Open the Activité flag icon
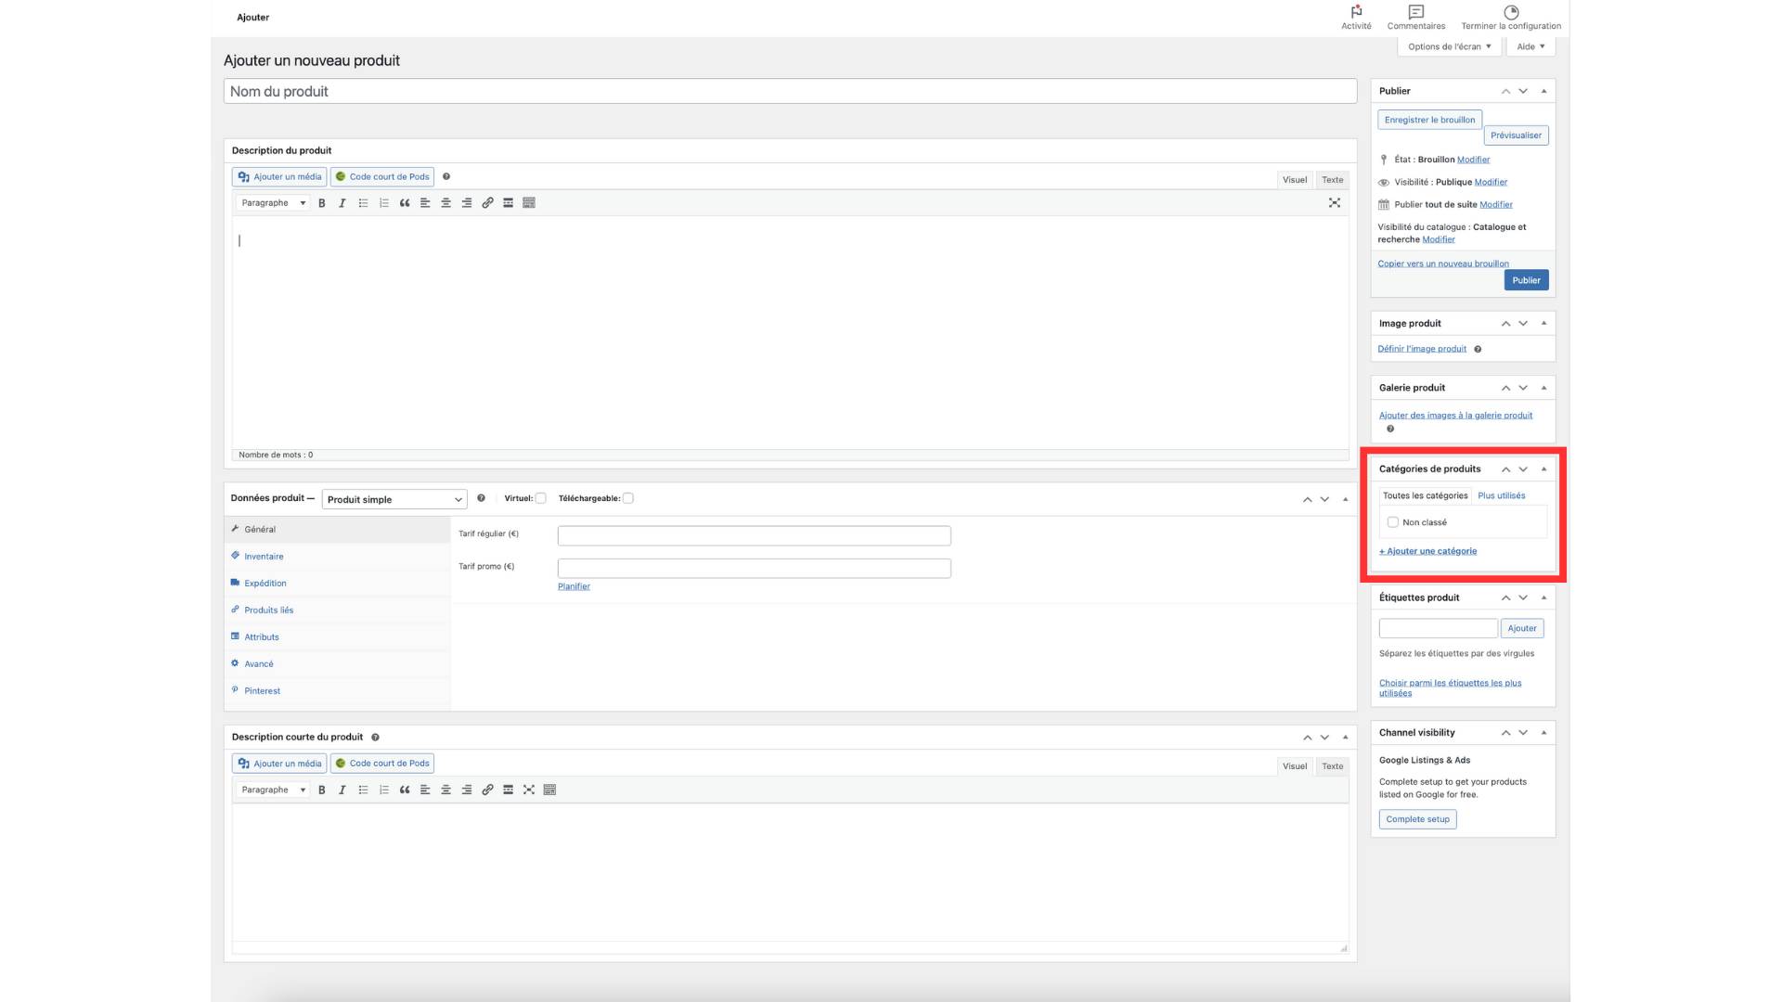The image size is (1782, 1002). click(x=1356, y=13)
